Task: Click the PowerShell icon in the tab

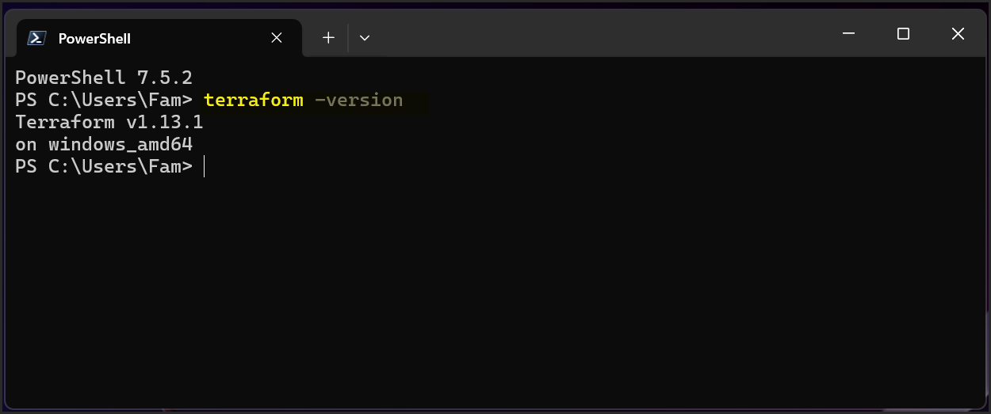Action: click(36, 38)
